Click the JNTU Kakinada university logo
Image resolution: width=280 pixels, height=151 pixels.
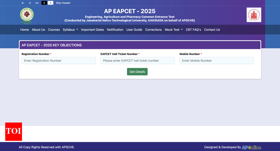tap(27, 15)
